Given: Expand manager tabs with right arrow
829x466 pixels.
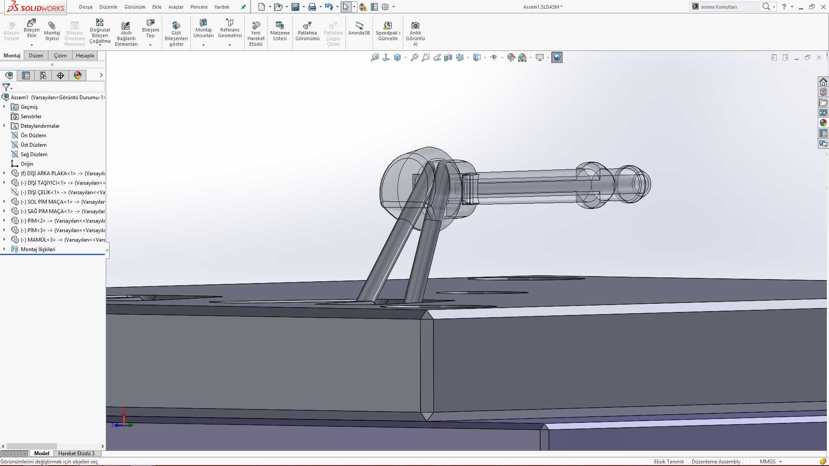Looking at the screenshot, I should pyautogui.click(x=101, y=76).
